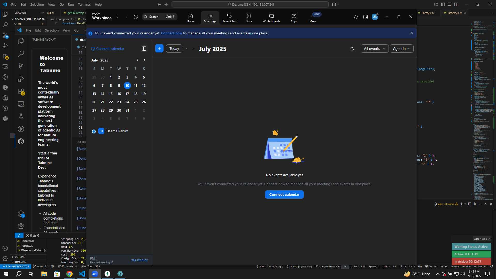Open the Help menu in VS Code

(x=98, y=4)
